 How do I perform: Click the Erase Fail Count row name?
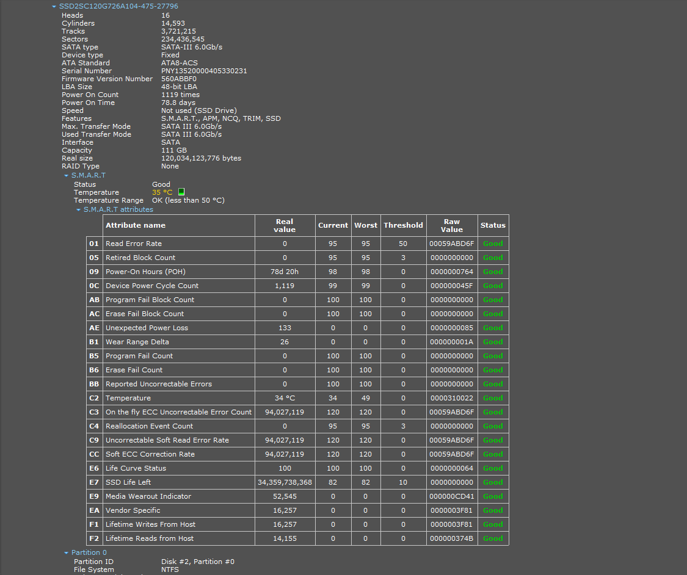pos(134,370)
